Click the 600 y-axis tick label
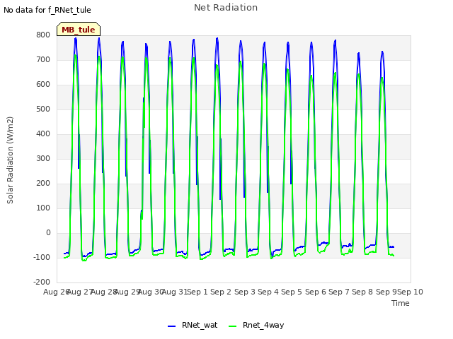Viewport: 453px width, 339px height. 43,85
